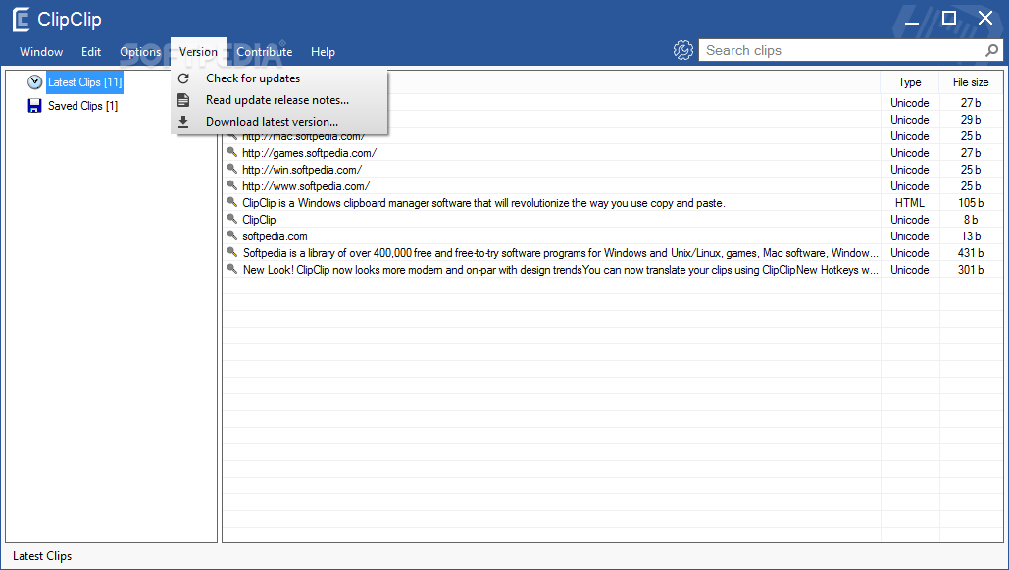Viewport: 1009px width, 570px height.
Task: Click the HTML type cell
Action: click(909, 203)
